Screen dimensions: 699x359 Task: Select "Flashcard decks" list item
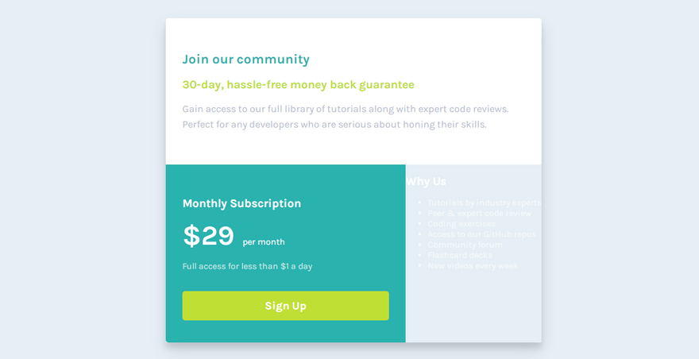[460, 255]
